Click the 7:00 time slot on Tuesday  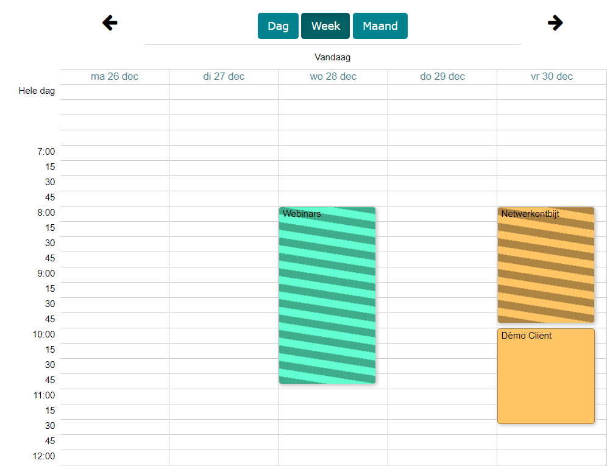pos(224,153)
